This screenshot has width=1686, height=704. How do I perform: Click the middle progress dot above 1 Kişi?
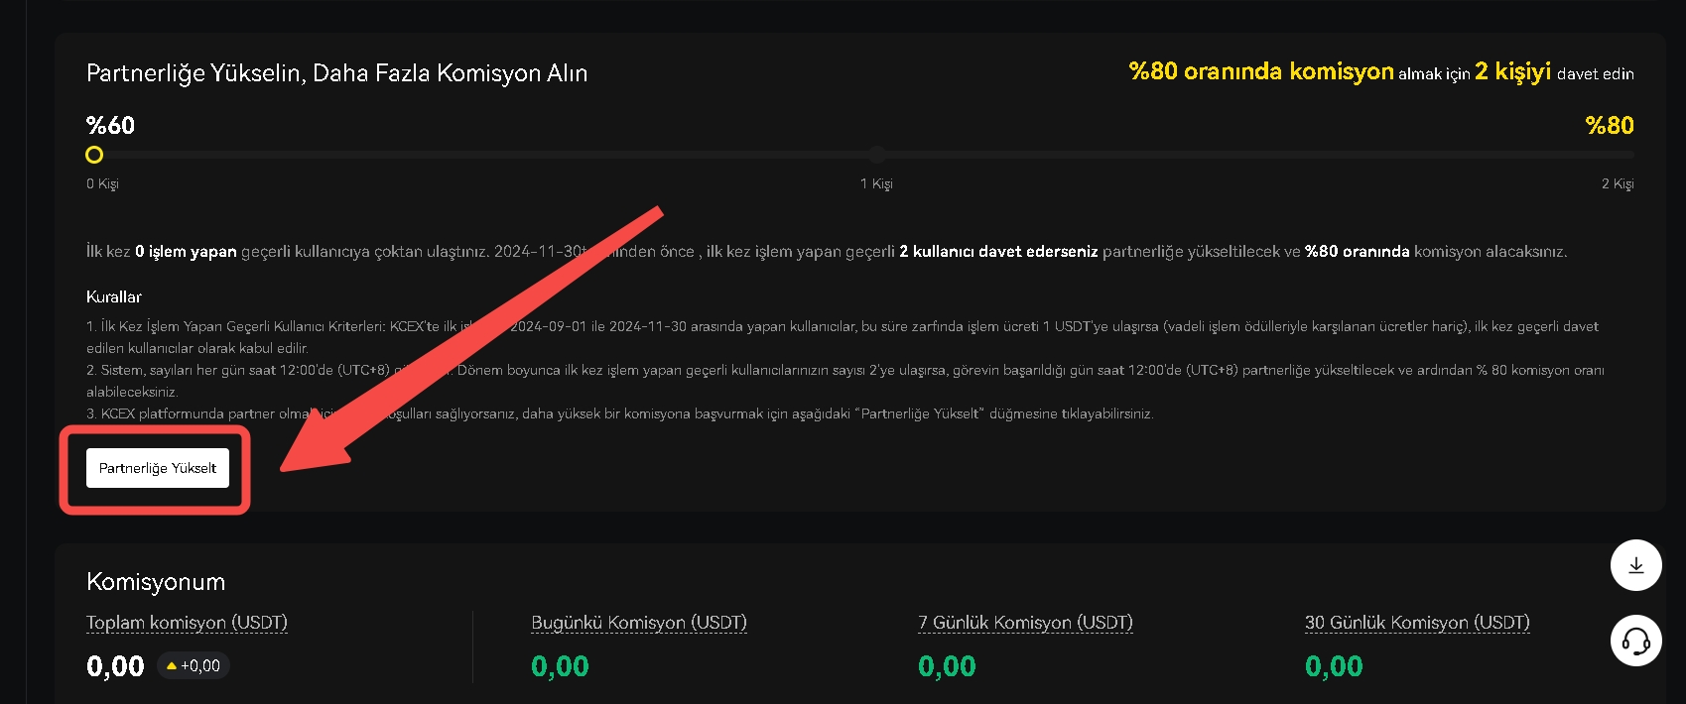tap(876, 155)
